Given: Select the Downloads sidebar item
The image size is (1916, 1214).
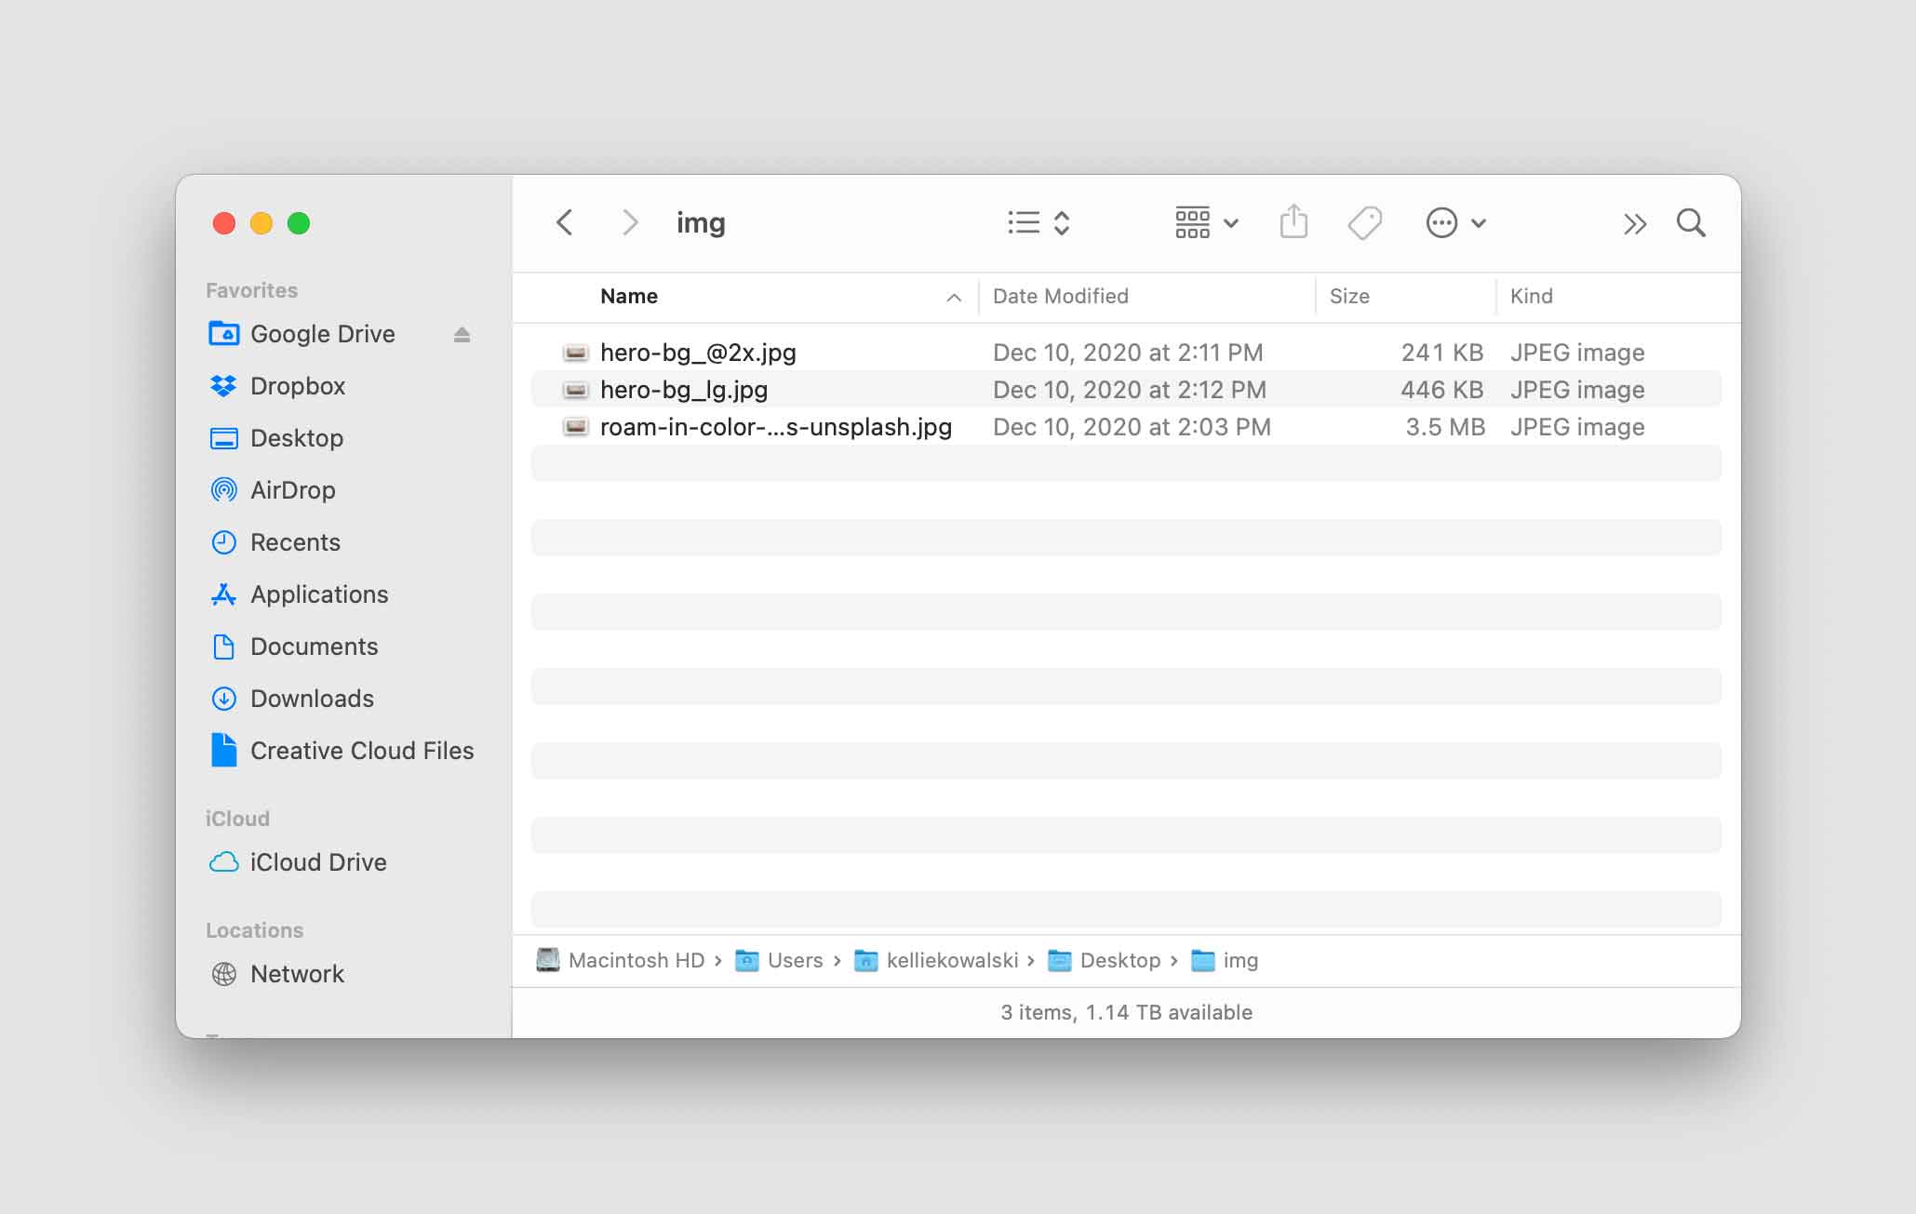Looking at the screenshot, I should (x=310, y=700).
